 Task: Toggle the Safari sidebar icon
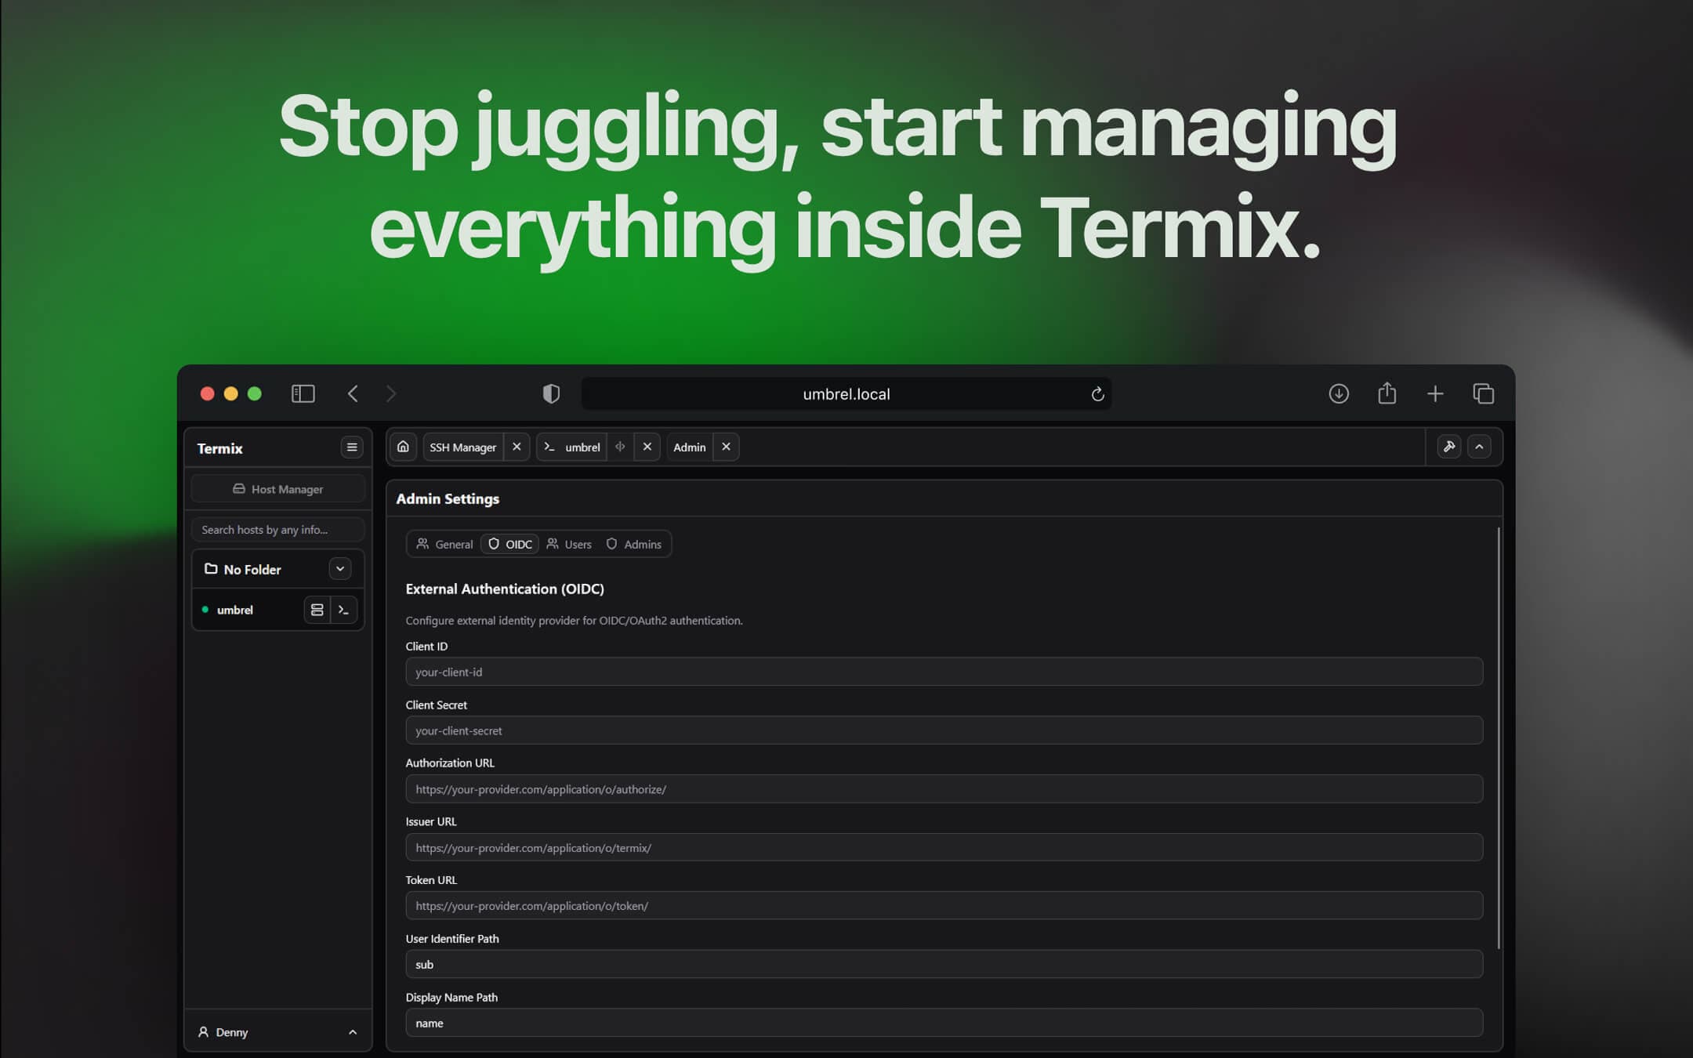[303, 393]
